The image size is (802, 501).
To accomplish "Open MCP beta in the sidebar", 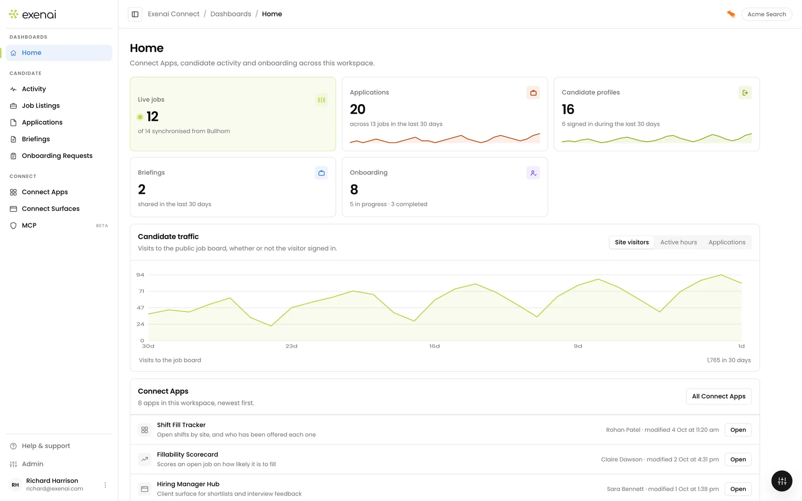I will tap(59, 225).
